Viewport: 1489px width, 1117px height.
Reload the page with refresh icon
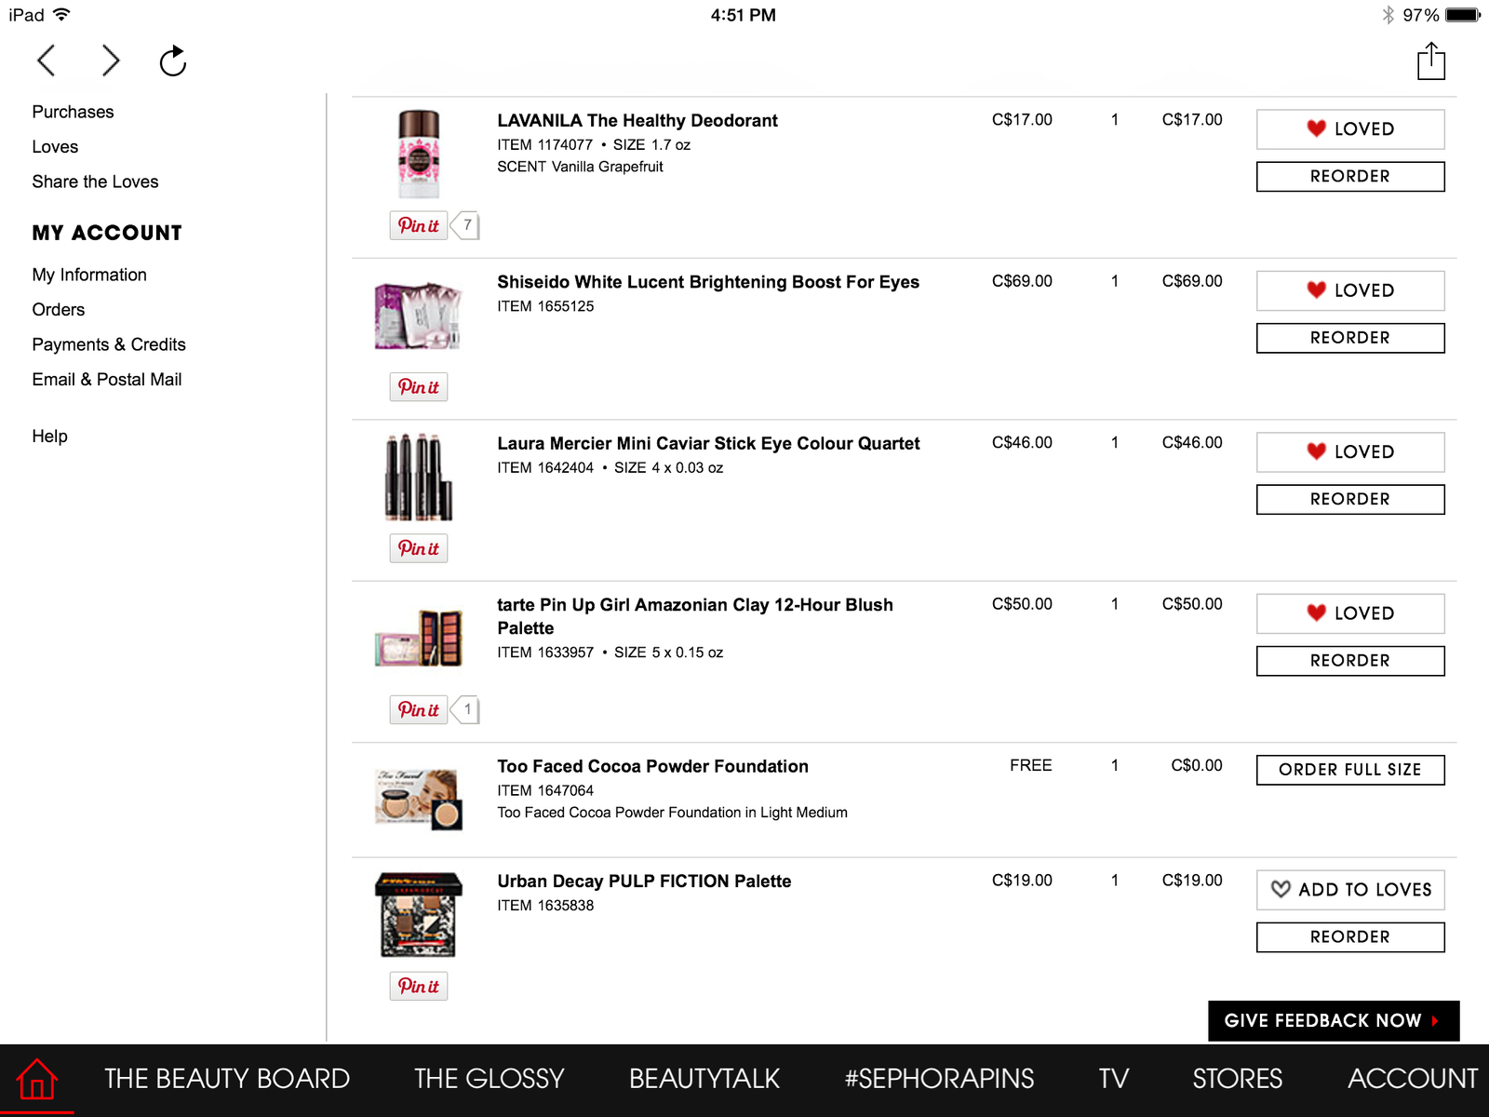pos(173,61)
